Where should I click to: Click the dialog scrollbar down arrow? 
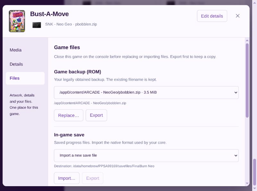click(247, 183)
